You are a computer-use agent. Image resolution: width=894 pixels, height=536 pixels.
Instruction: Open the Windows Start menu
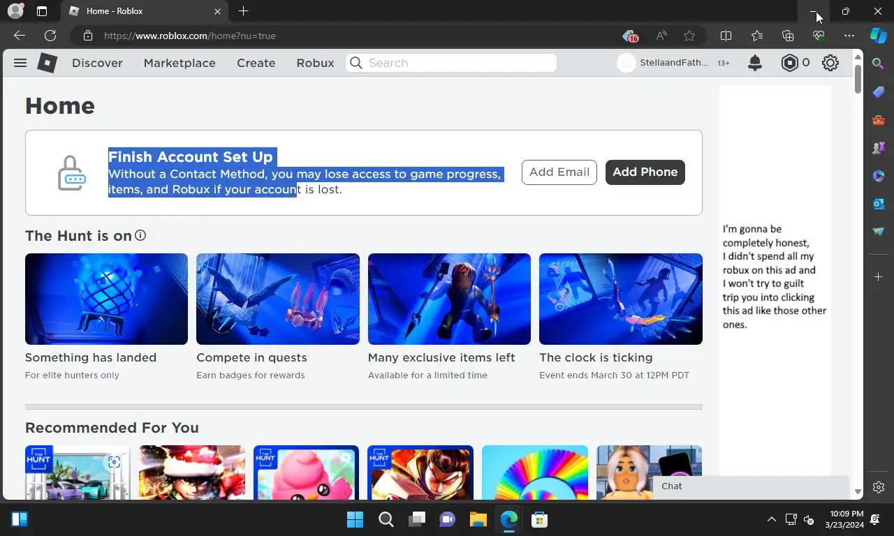[355, 519]
